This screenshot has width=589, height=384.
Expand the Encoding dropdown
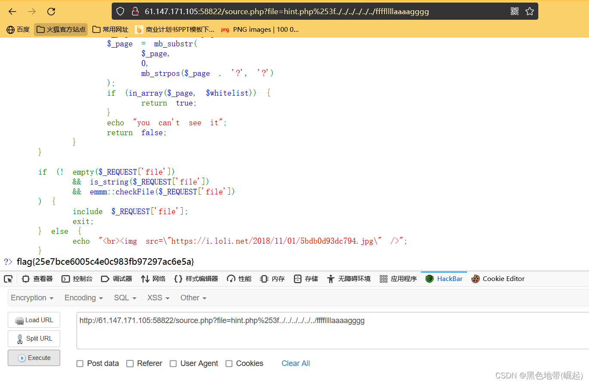[84, 298]
